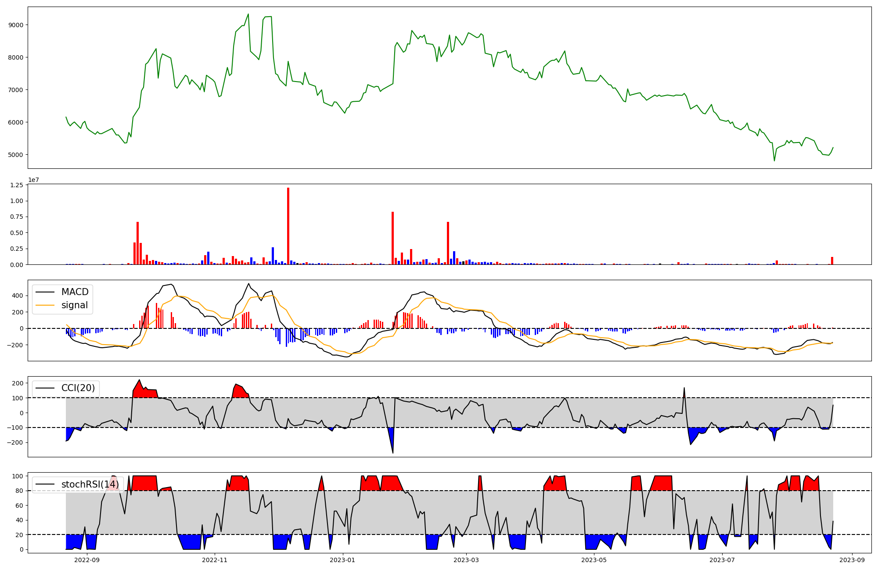Screen dimensions: 878x570
Task: Select the CCI(20) legend entry
Action: 78,388
